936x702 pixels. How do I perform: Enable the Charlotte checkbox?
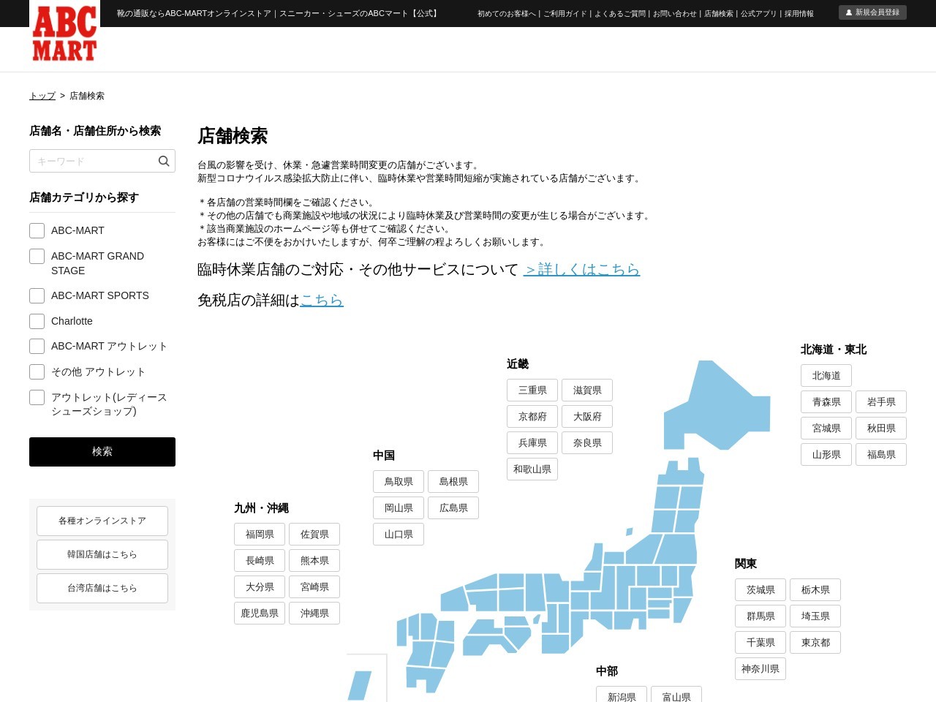point(37,321)
